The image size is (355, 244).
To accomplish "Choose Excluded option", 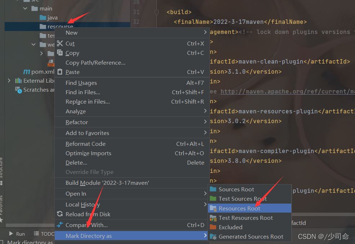I will click(x=249, y=227).
